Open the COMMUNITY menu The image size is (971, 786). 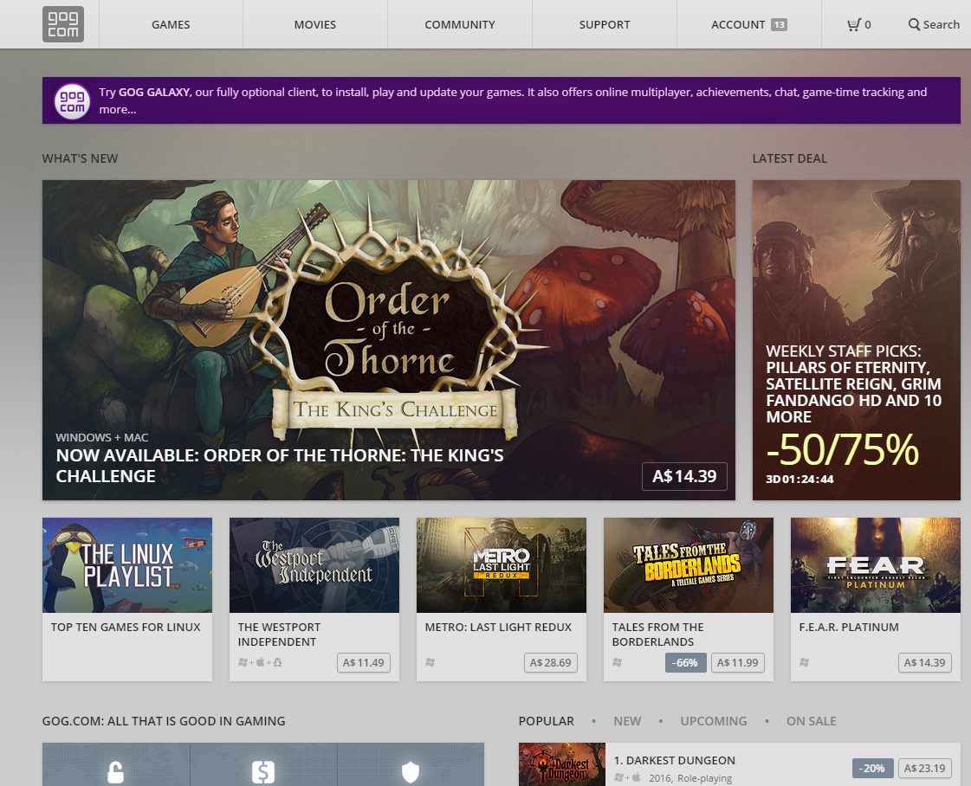[x=460, y=25]
